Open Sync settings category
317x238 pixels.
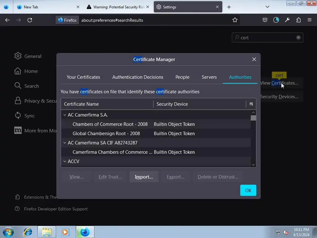click(24, 116)
